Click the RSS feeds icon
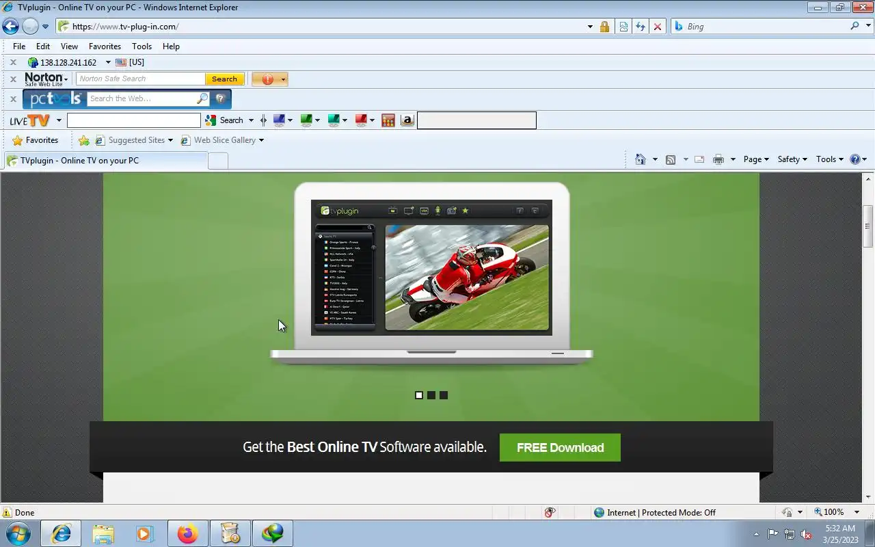The height and width of the screenshot is (547, 875). (671, 159)
